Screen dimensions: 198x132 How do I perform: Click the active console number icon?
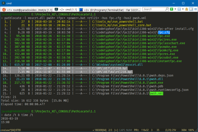[179, 9]
